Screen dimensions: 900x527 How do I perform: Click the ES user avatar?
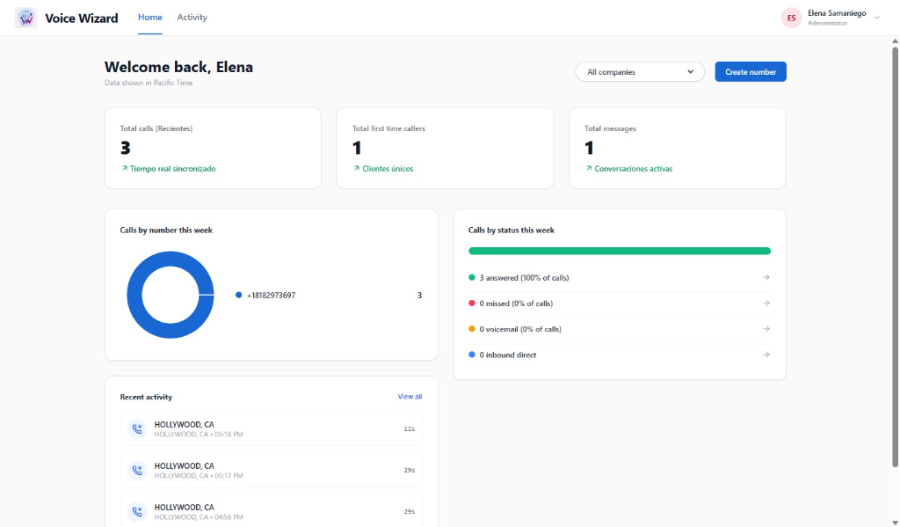coord(791,18)
